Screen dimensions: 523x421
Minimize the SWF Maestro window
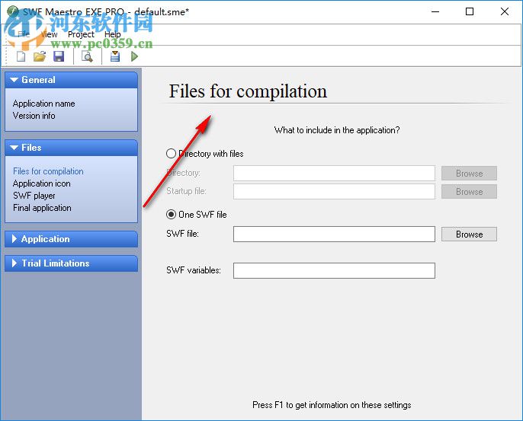(x=435, y=11)
